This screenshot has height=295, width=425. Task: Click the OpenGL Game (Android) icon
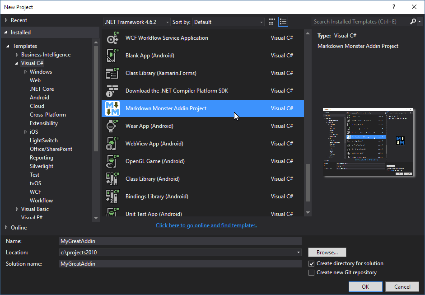point(112,161)
